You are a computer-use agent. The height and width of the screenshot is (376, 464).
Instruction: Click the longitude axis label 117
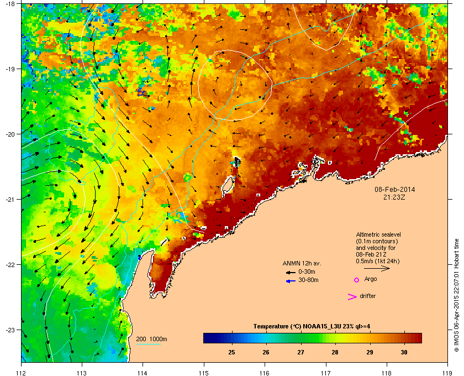326,373
